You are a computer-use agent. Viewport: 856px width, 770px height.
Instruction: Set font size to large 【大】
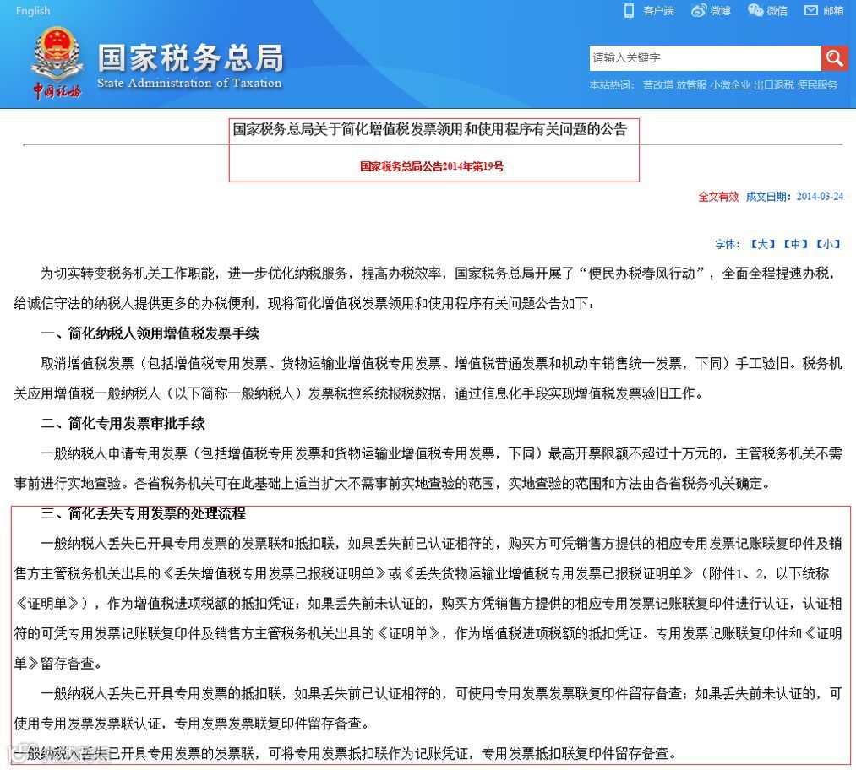pos(762,244)
